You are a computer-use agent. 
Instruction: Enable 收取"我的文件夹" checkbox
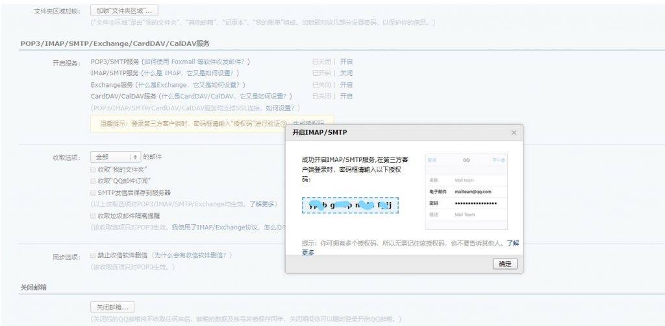[94, 169]
